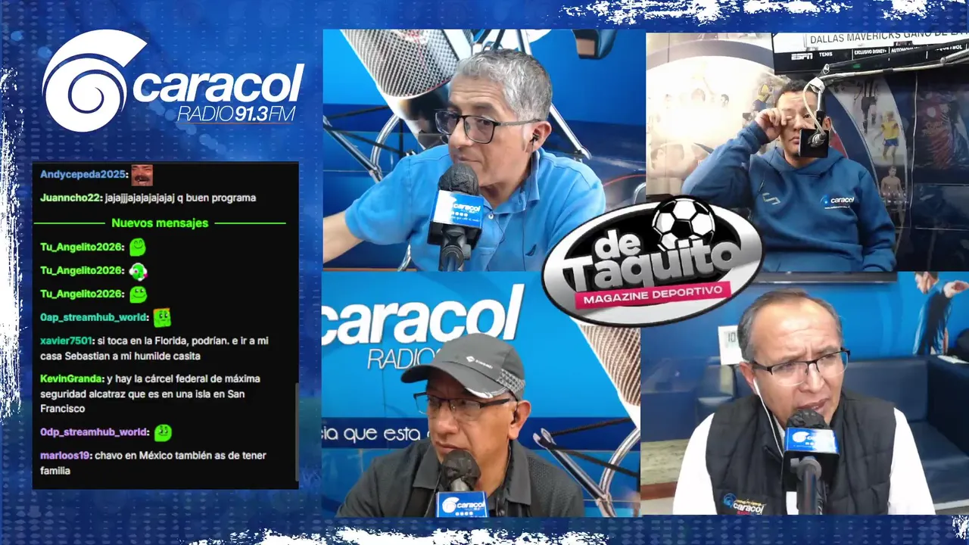969x545 pixels.
Task: Select the camera feed of man in blue hoodie
Action: 807,151
